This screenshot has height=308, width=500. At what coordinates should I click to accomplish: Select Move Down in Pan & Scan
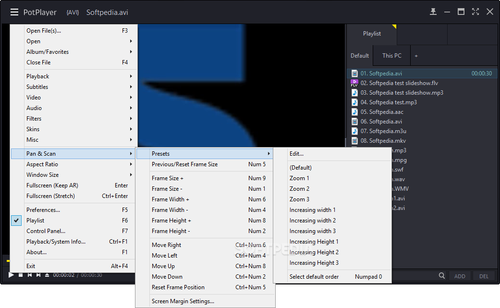tap(205, 276)
